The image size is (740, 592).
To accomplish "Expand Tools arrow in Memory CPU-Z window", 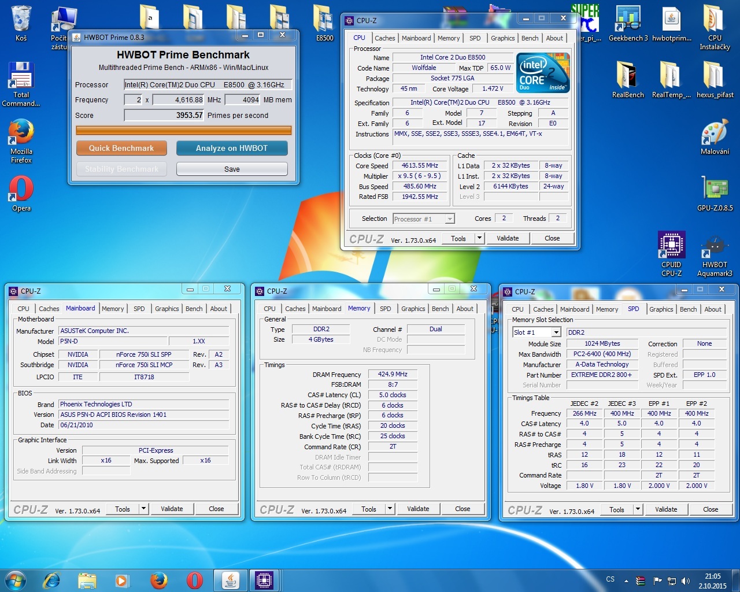I will point(390,509).
